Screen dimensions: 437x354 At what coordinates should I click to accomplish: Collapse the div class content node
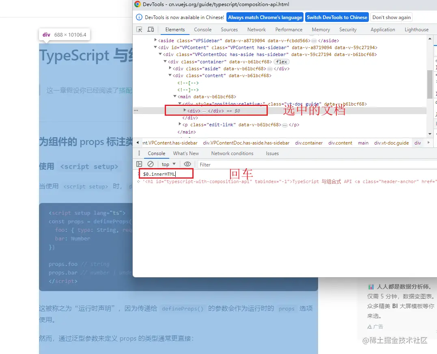(170, 75)
